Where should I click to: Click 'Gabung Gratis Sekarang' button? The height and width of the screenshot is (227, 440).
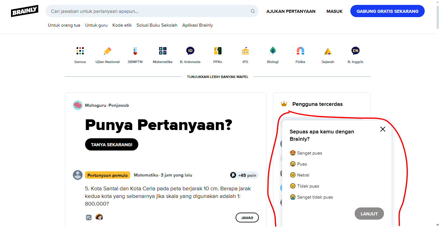coord(387,11)
